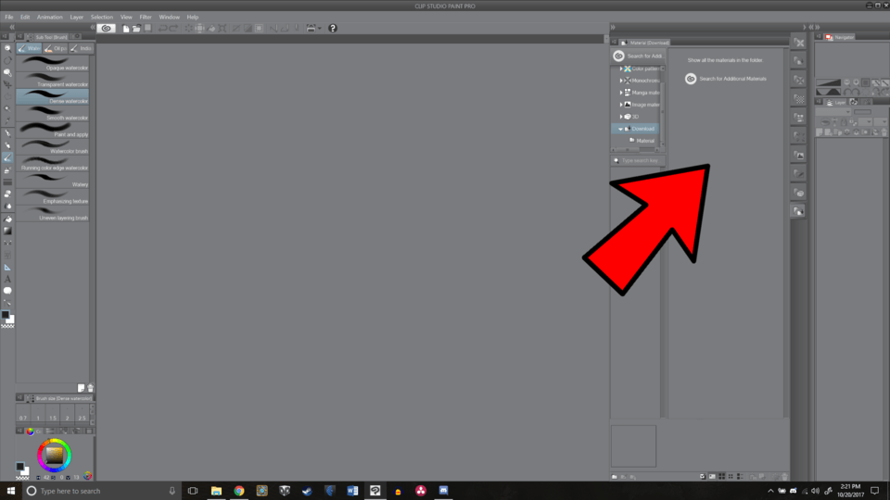Select the Fill bucket tool
The height and width of the screenshot is (500, 890).
pyautogui.click(x=7, y=219)
